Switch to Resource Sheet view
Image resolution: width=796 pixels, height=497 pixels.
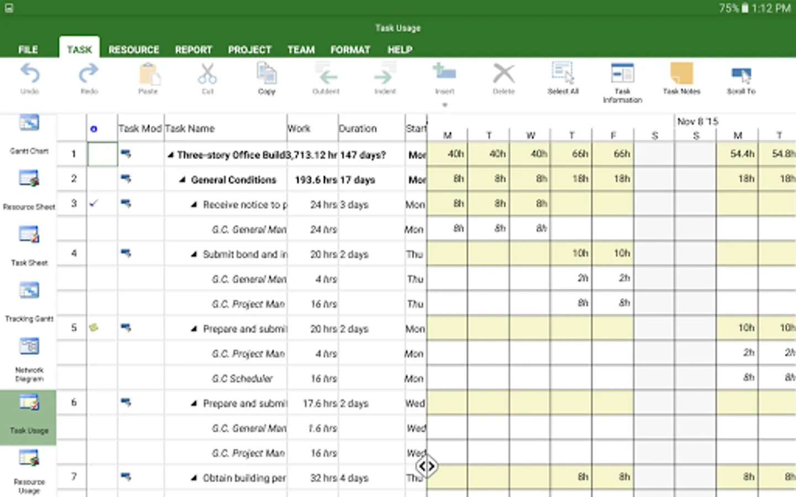29,190
